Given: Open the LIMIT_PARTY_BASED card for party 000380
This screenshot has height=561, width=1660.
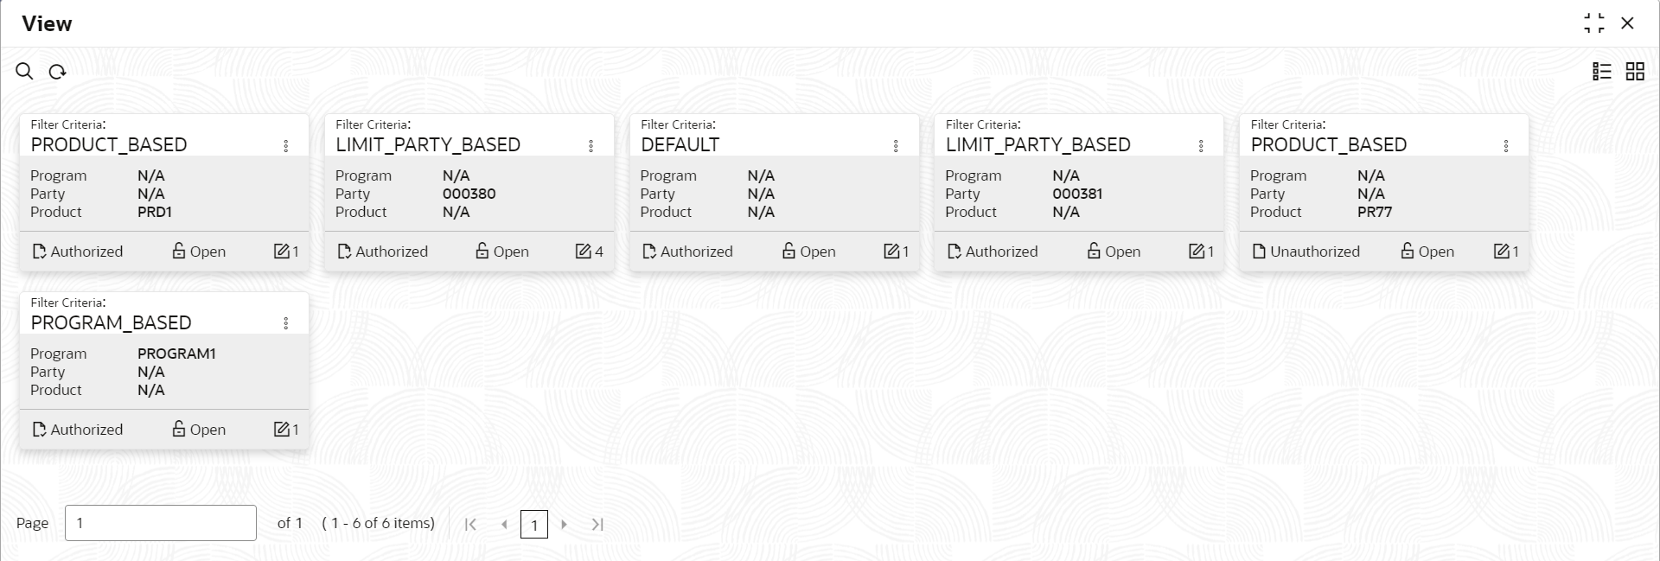Looking at the screenshot, I should click(x=469, y=193).
